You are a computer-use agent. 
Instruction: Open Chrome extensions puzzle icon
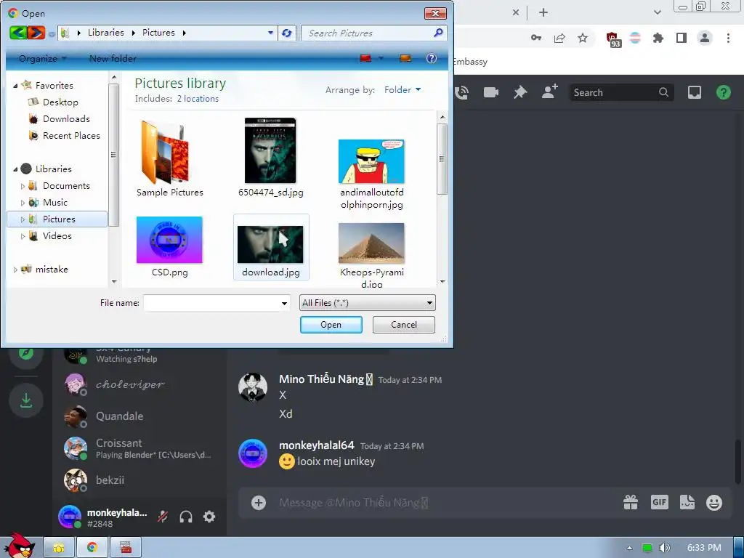(x=658, y=38)
